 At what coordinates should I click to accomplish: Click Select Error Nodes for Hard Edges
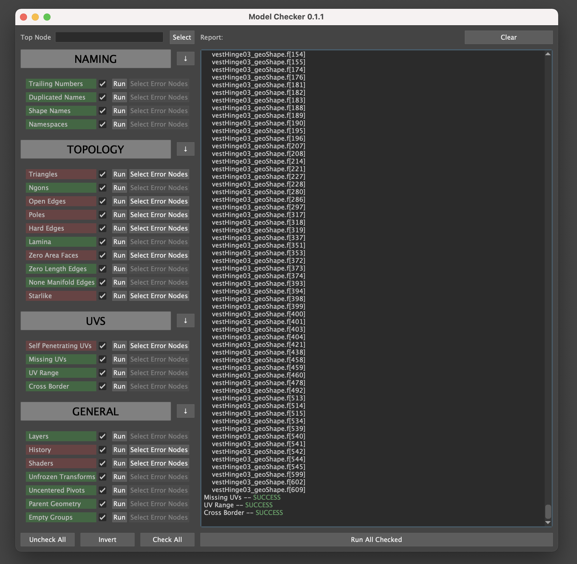[159, 228]
